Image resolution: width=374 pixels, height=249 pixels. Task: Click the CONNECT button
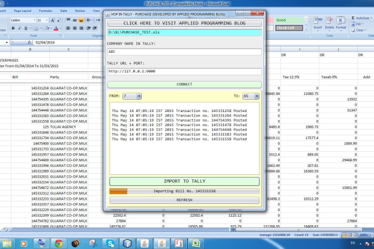pyautogui.click(x=184, y=84)
